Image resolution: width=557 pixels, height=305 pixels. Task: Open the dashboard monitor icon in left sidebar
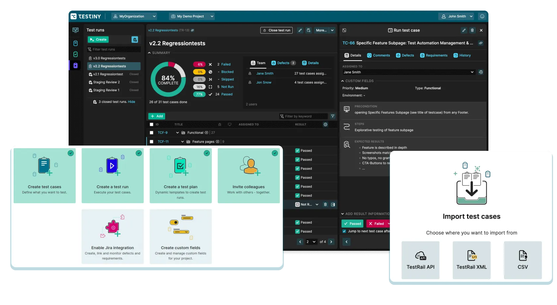pos(76,30)
